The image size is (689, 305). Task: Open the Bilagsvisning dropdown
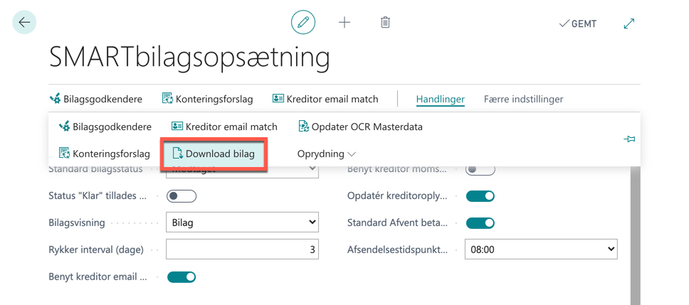coord(242,223)
